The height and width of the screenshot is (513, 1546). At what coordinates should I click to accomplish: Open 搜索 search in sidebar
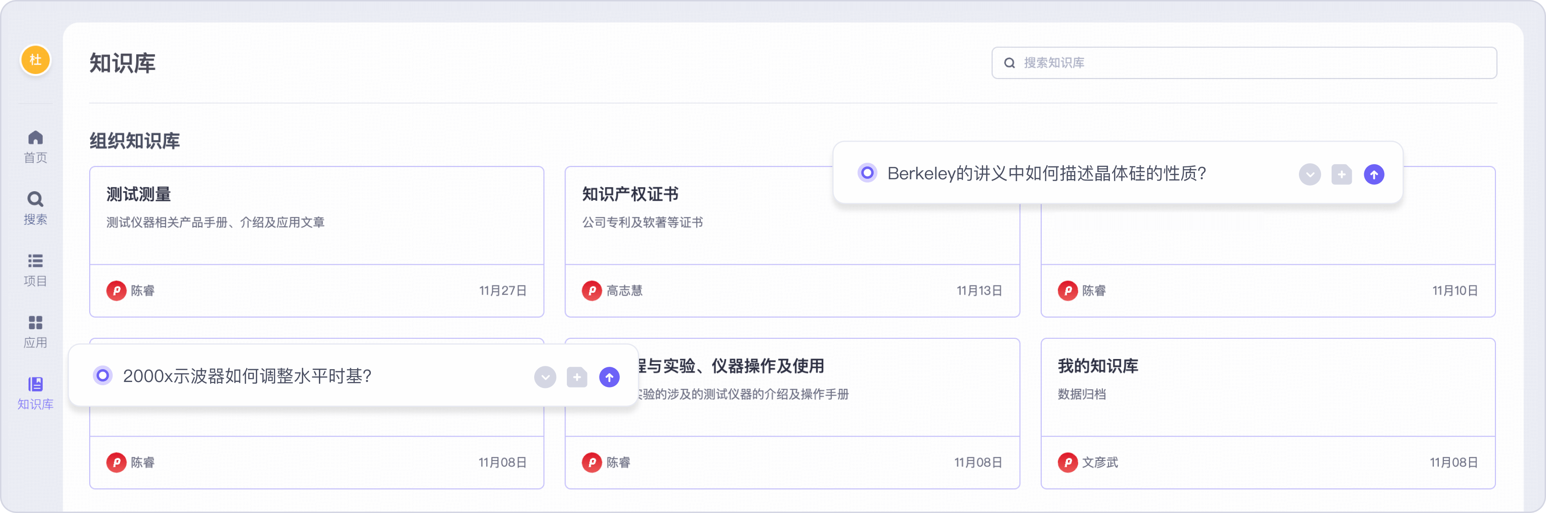[x=35, y=209]
